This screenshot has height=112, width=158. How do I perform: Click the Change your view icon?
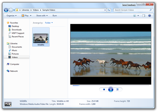pyautogui.click(x=135, y=16)
